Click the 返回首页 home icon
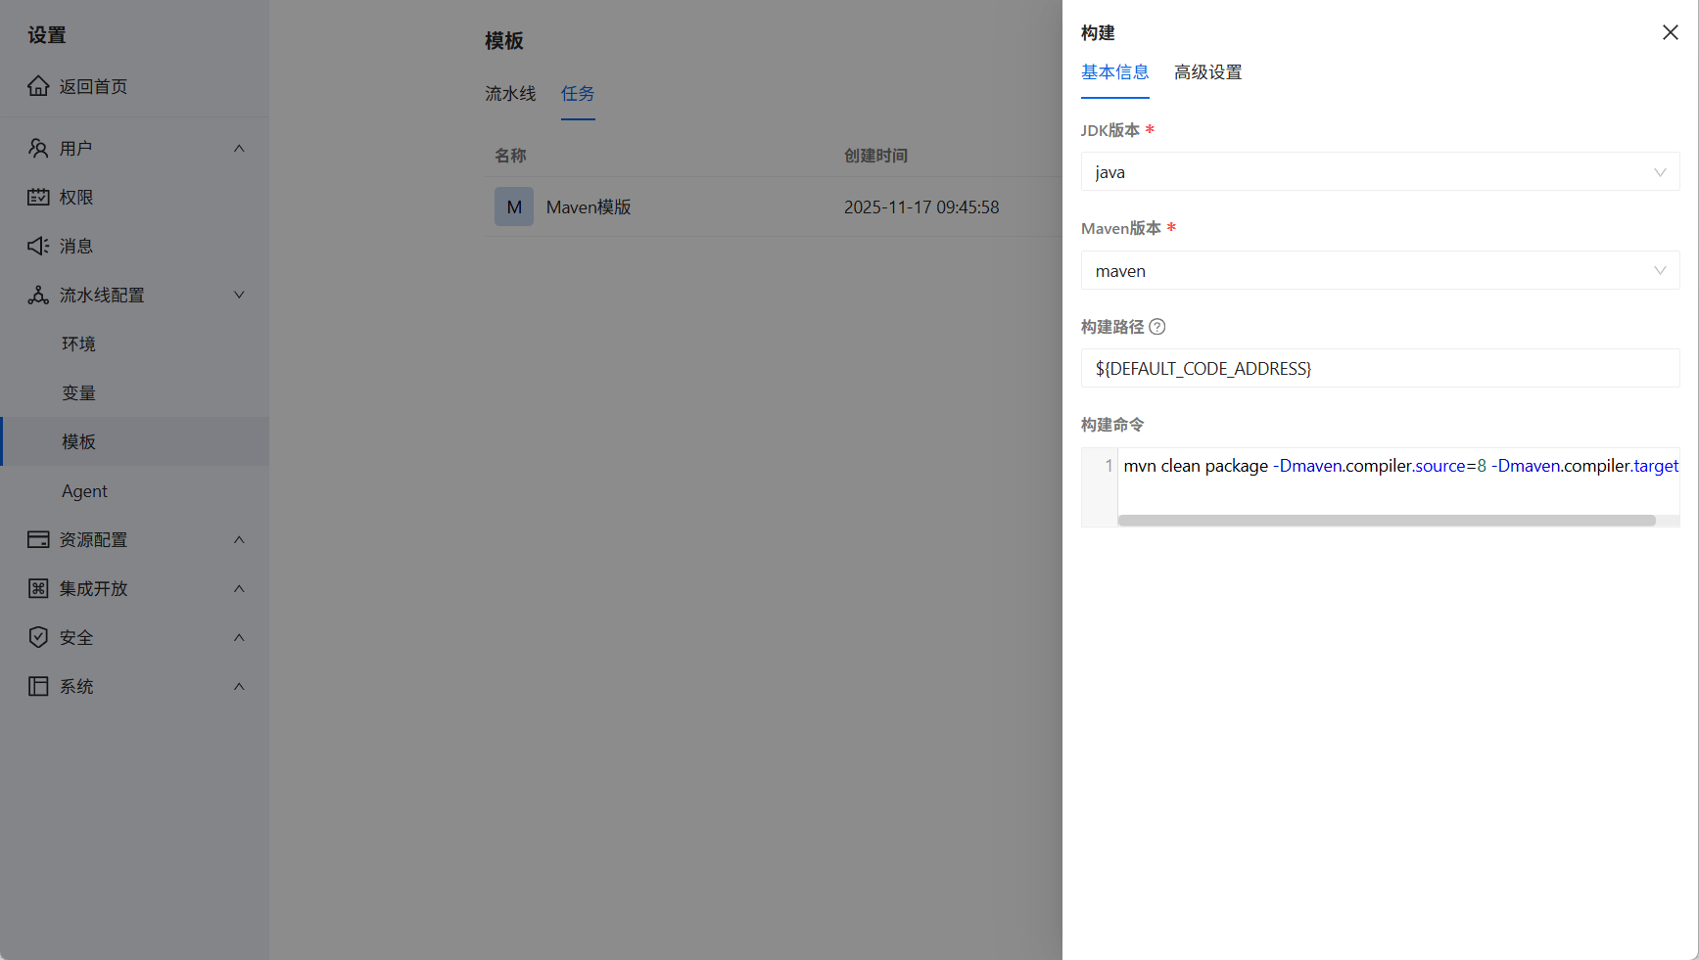This screenshot has width=1699, height=960. click(x=38, y=86)
